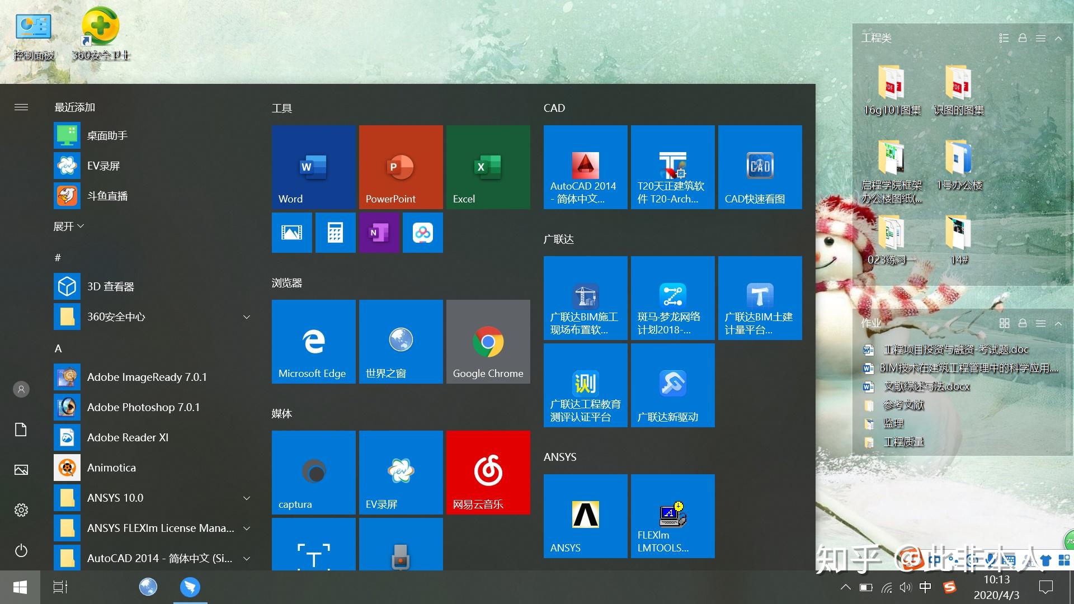Open the Action Center notifications
The height and width of the screenshot is (604, 1074).
click(x=1045, y=587)
